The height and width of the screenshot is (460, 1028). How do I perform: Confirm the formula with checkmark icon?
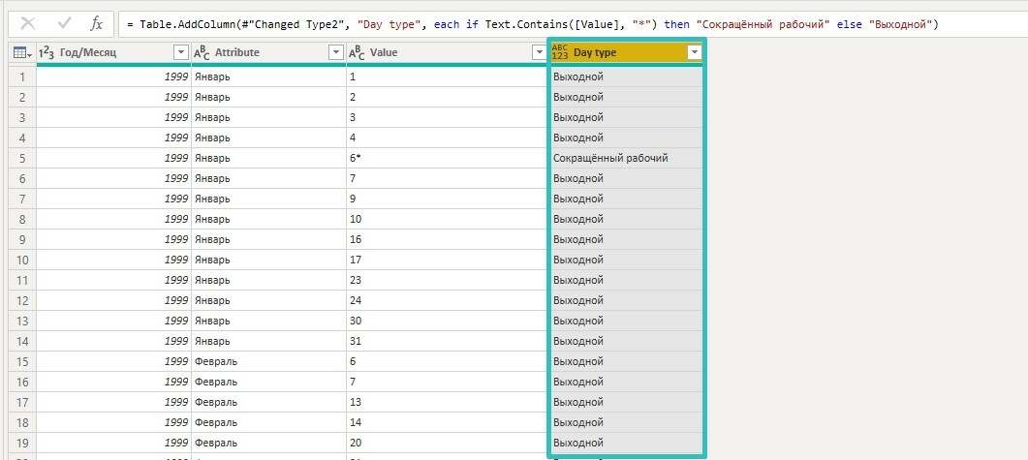click(x=64, y=24)
